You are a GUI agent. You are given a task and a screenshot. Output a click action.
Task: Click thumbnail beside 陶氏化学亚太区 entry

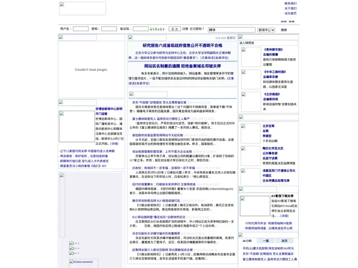coord(251,156)
